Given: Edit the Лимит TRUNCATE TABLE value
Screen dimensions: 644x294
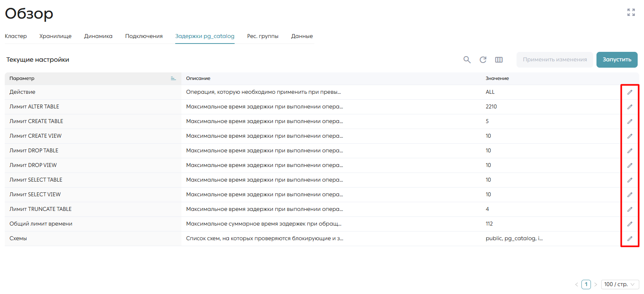Looking at the screenshot, I should coord(630,209).
